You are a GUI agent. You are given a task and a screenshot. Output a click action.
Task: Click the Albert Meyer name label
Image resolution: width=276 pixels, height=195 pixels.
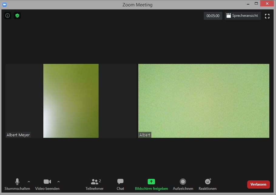coord(18,135)
